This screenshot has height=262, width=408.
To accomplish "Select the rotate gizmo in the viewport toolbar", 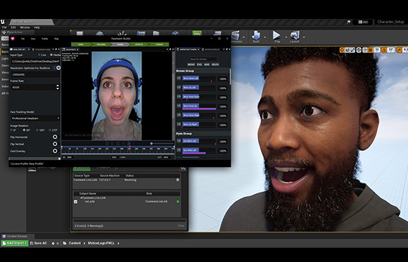I will pos(348,50).
